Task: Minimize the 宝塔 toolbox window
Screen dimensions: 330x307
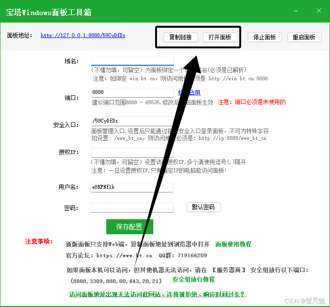Action: pyautogui.click(x=296, y=11)
